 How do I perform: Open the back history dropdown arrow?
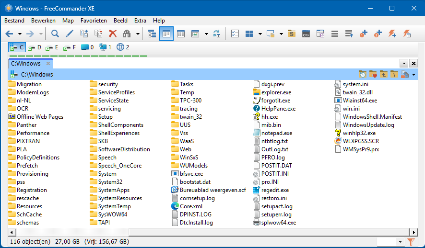(20, 34)
